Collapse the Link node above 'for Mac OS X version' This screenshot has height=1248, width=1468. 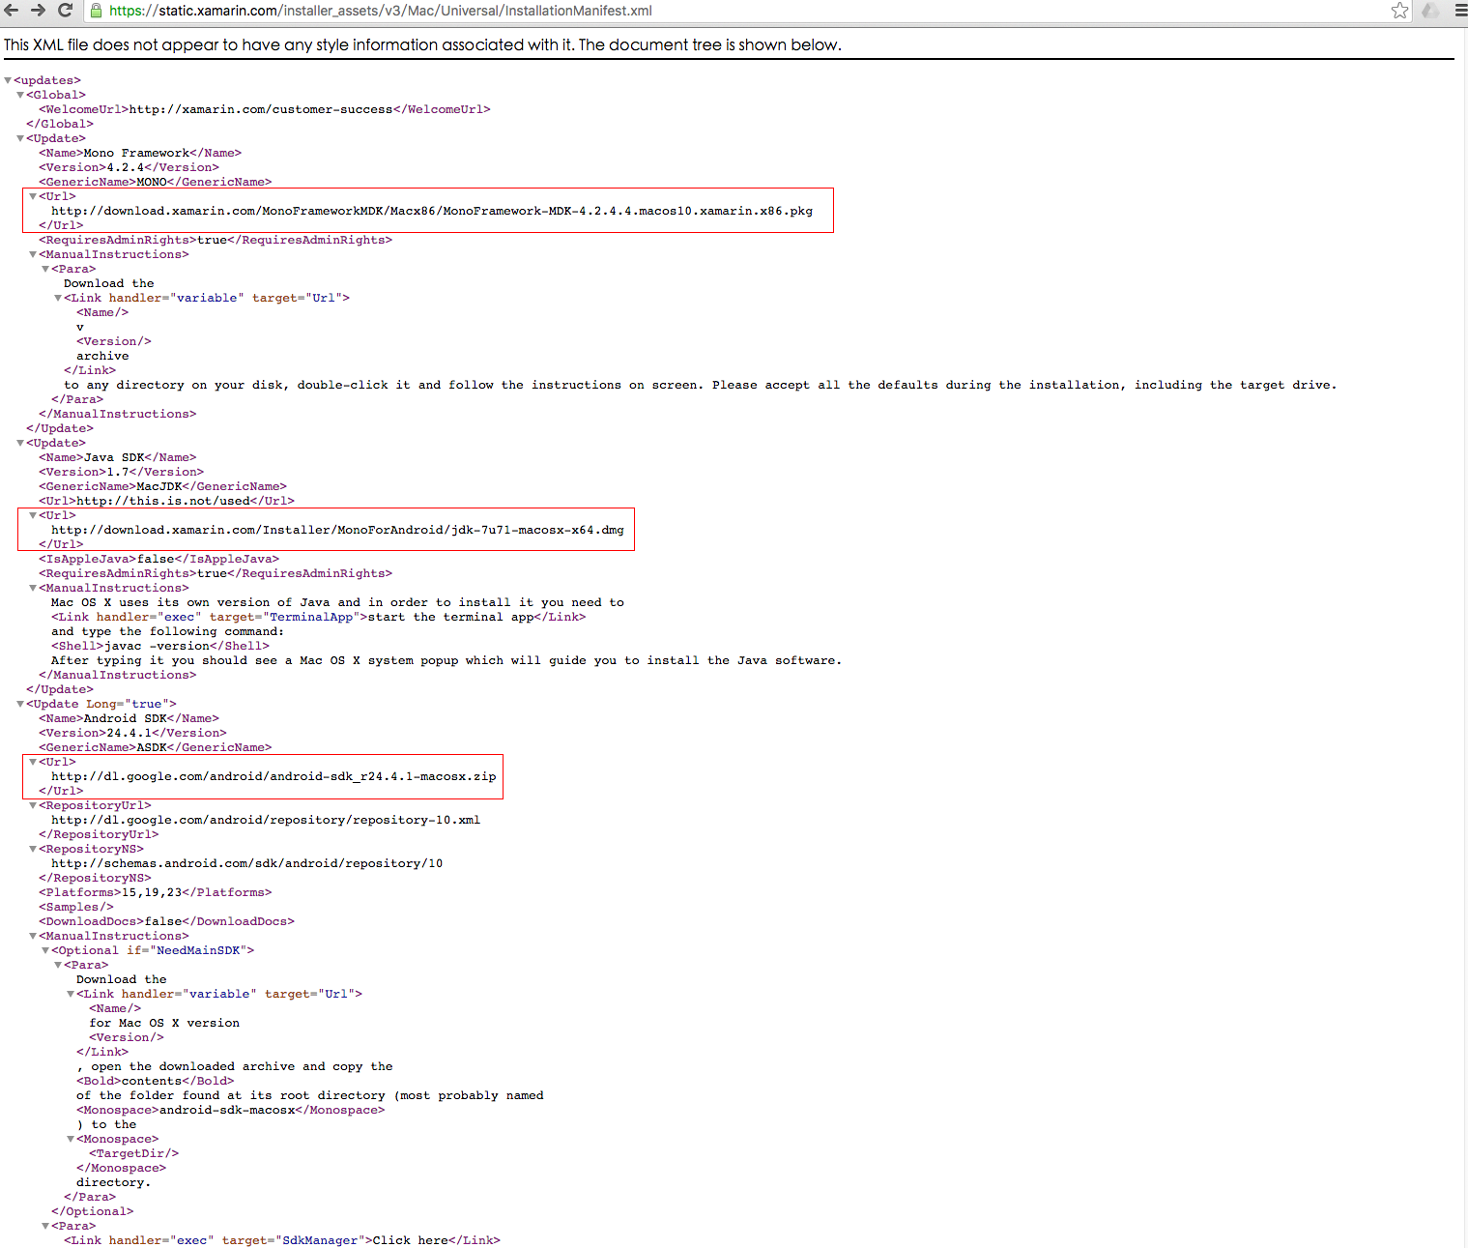pyautogui.click(x=72, y=995)
